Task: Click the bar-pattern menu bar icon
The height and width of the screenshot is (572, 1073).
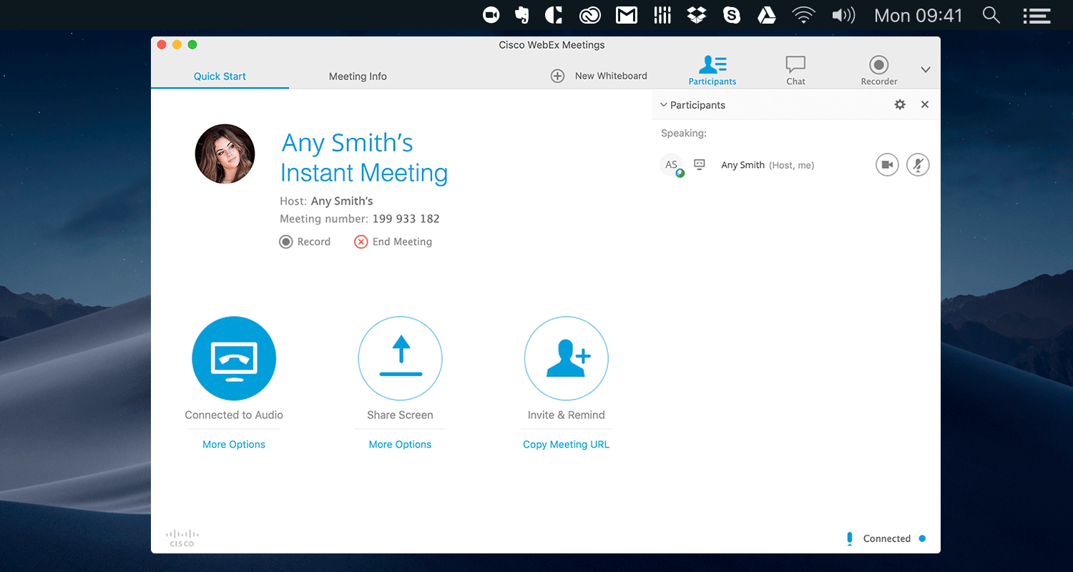Action: [x=662, y=15]
